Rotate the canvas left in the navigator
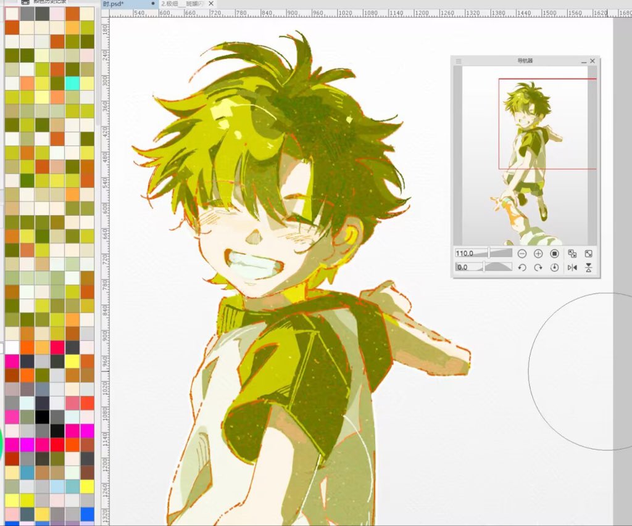This screenshot has width=632, height=526. click(522, 268)
